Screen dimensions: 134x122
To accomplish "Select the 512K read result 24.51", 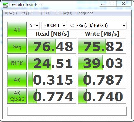I will (52, 63).
